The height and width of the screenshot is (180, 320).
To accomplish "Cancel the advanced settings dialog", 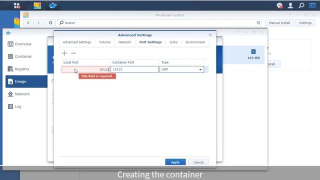I will [x=198, y=162].
